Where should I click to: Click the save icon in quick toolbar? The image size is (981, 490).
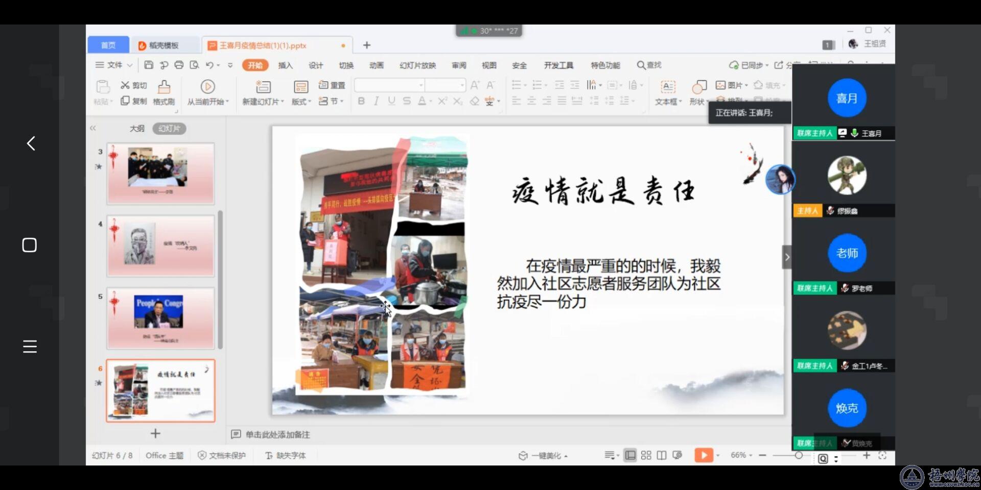[149, 65]
